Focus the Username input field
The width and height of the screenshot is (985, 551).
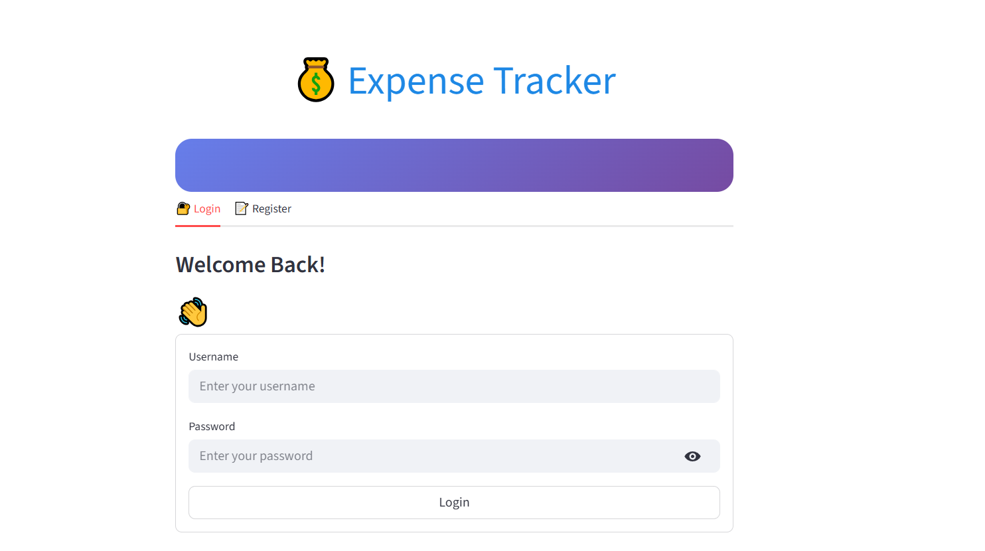tap(454, 386)
